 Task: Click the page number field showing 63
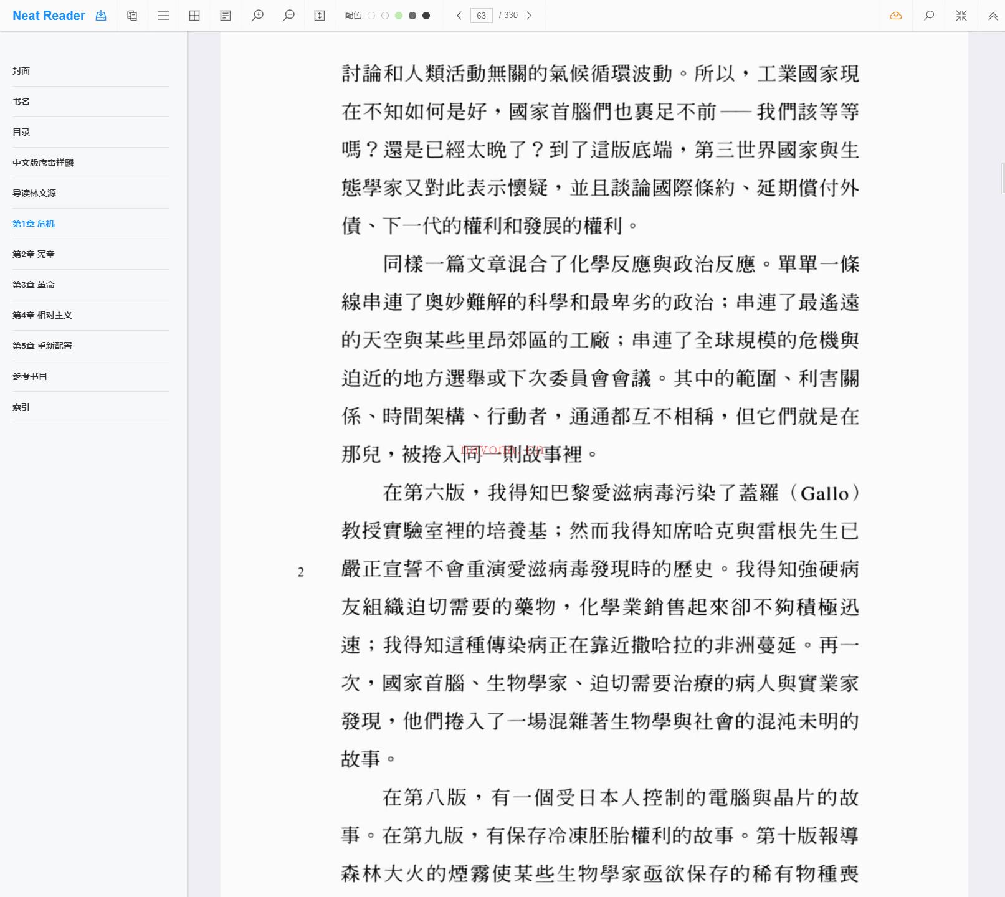(x=482, y=16)
